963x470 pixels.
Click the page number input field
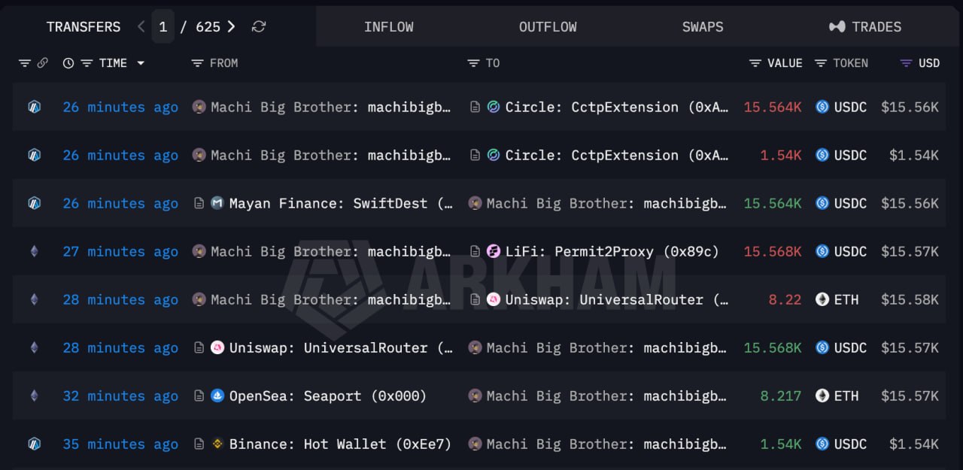163,27
